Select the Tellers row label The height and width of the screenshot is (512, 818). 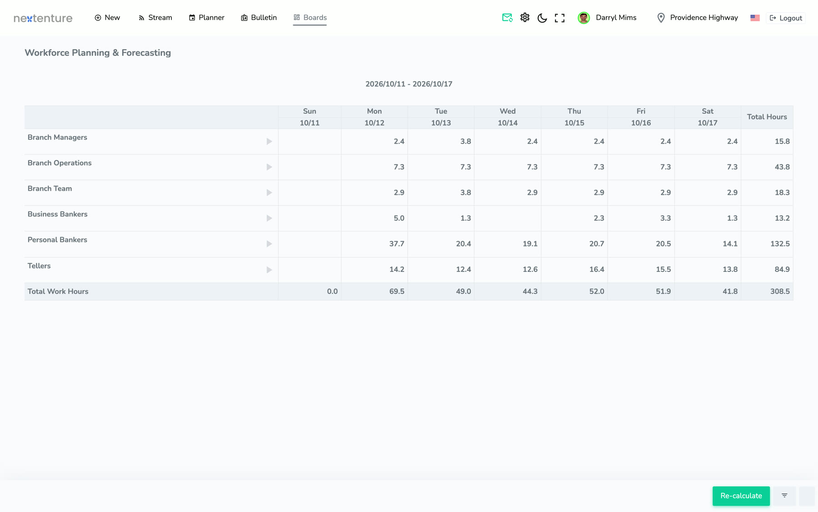coord(39,266)
